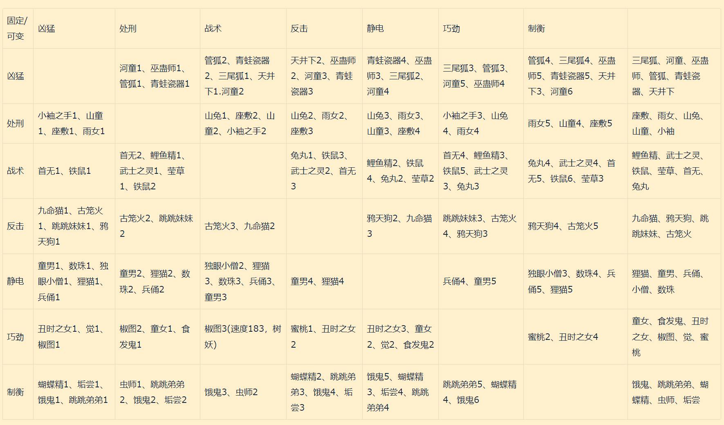Image resolution: width=724 pixels, height=425 pixels.
Task: Click the cell starting "青蛙瓷器4、巫蛊师3"
Action: click(400, 76)
